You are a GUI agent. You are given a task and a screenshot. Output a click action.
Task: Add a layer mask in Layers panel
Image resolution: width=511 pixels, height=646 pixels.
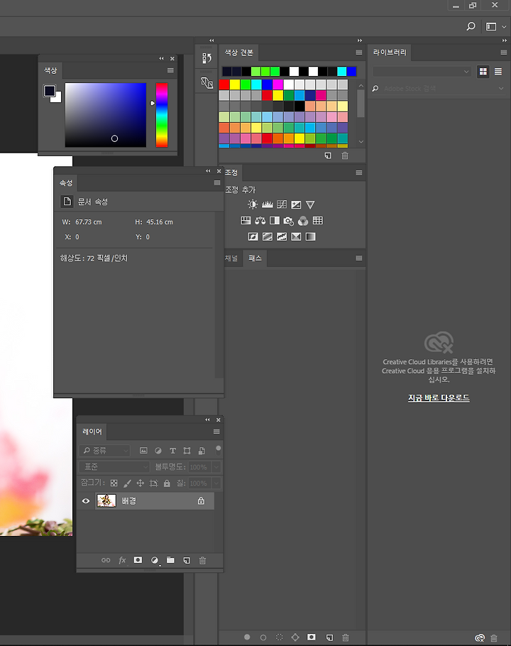click(x=138, y=560)
